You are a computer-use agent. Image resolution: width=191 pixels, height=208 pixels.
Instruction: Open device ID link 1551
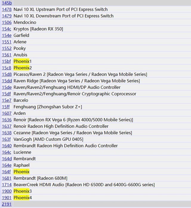point(7,42)
